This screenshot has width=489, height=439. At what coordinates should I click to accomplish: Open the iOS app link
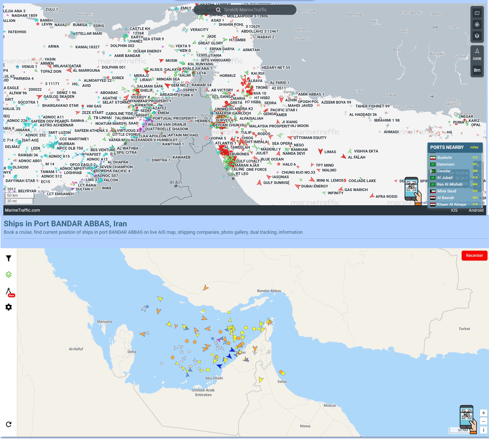pyautogui.click(x=454, y=210)
